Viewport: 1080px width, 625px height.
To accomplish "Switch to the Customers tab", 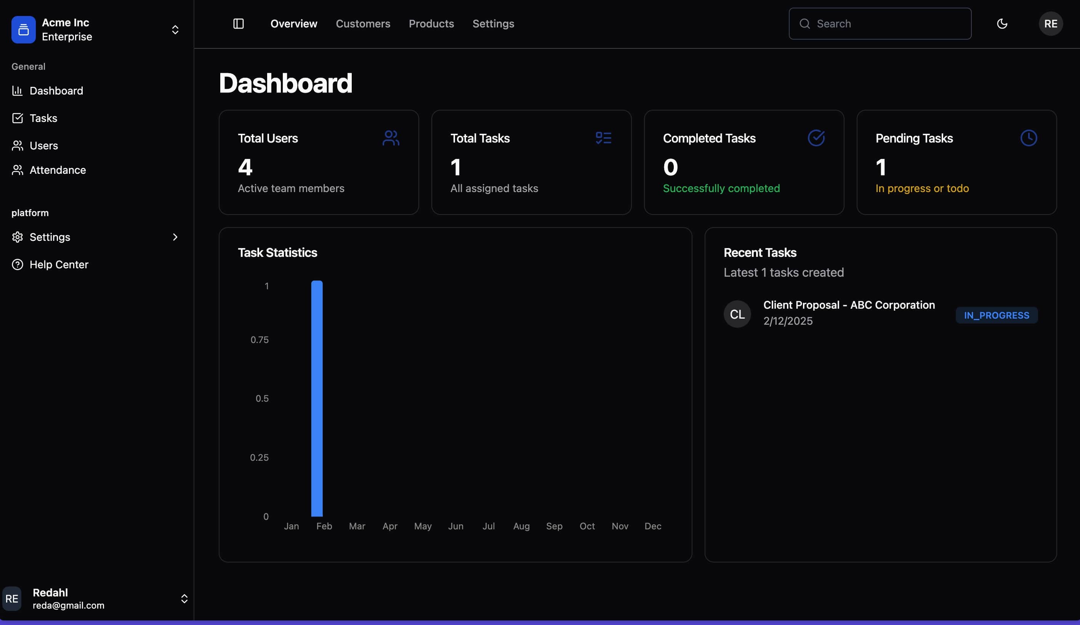I will [362, 24].
